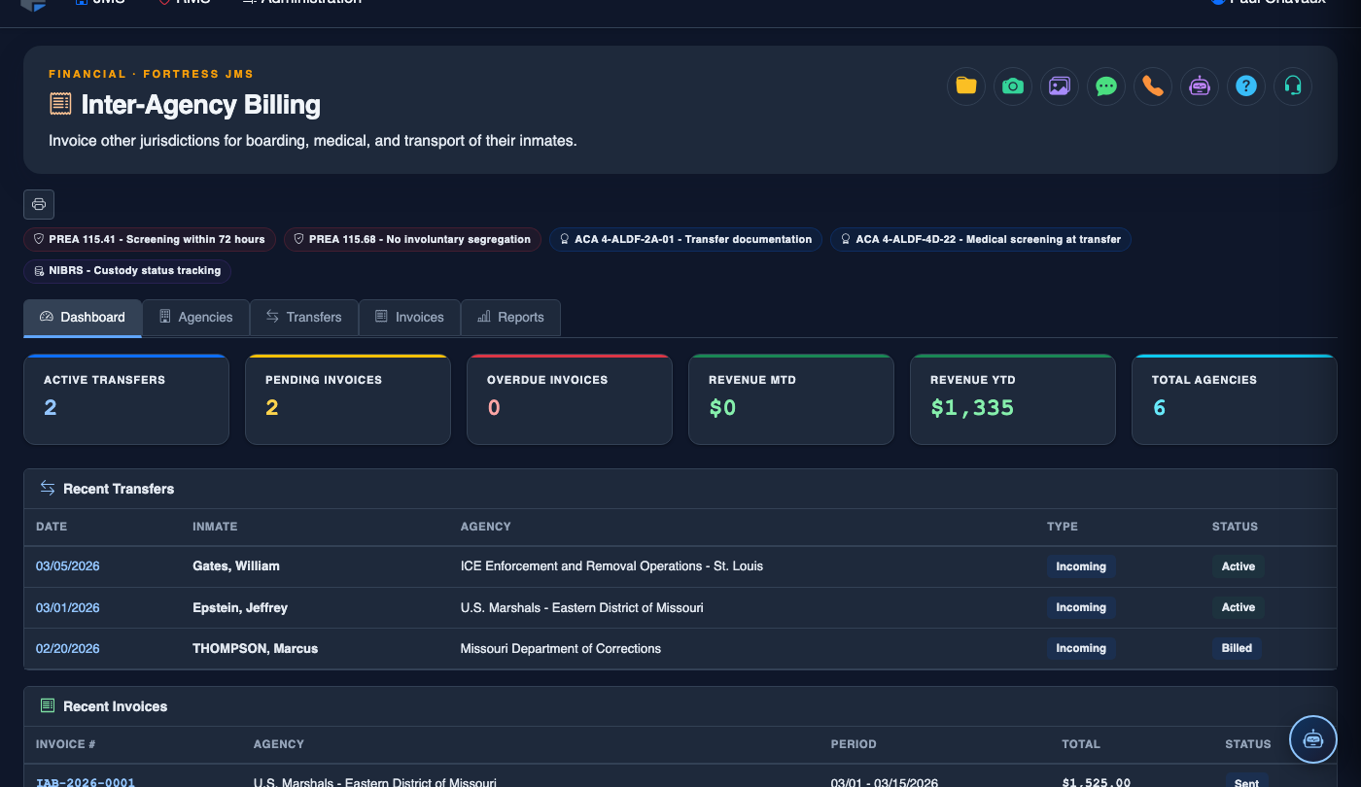
Task: Open the 03/01/2026 transfer date link
Action: tap(68, 607)
